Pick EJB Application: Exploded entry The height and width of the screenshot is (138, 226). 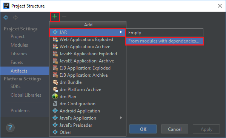(x=88, y=68)
